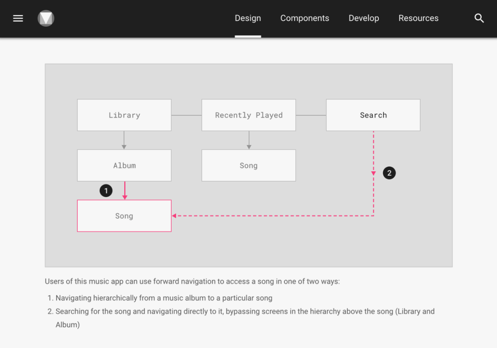Click the gray arrow below Recently Played
This screenshot has height=348, width=497.
coord(249,140)
